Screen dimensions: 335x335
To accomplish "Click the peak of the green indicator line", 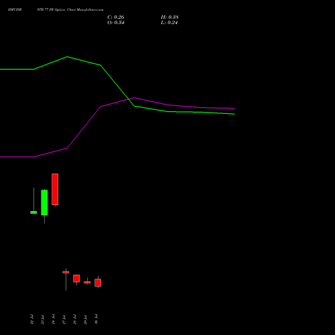I will coord(67,57).
